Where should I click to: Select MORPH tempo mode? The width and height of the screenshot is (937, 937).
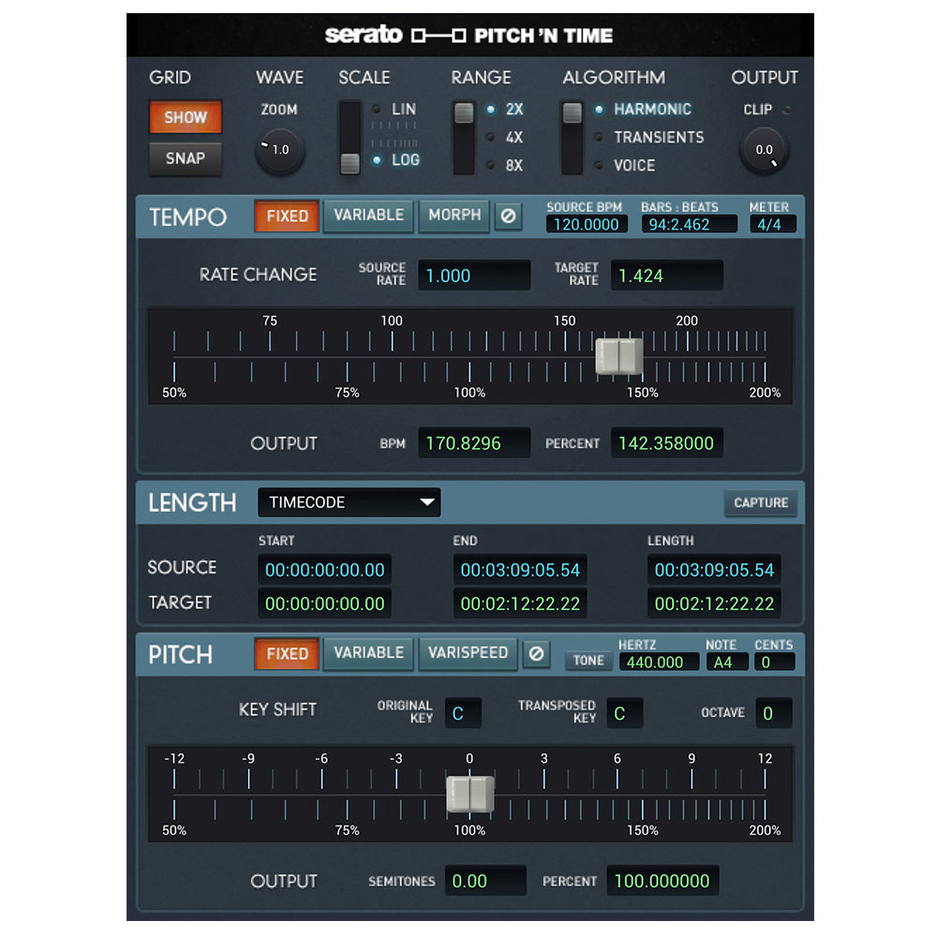[x=454, y=216]
